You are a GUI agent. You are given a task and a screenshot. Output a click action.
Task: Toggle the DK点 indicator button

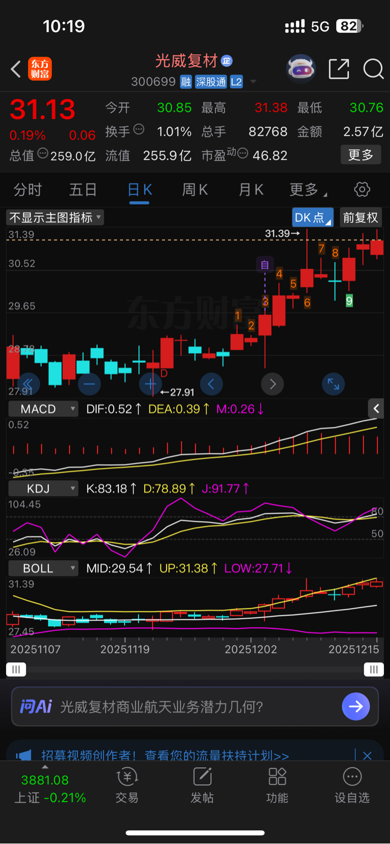[313, 218]
